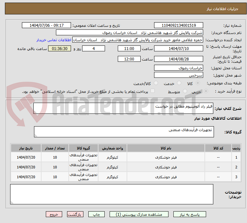Click the شرح کلی نیاز description box
Viewport: 247px width, 223px height.
(124, 109)
